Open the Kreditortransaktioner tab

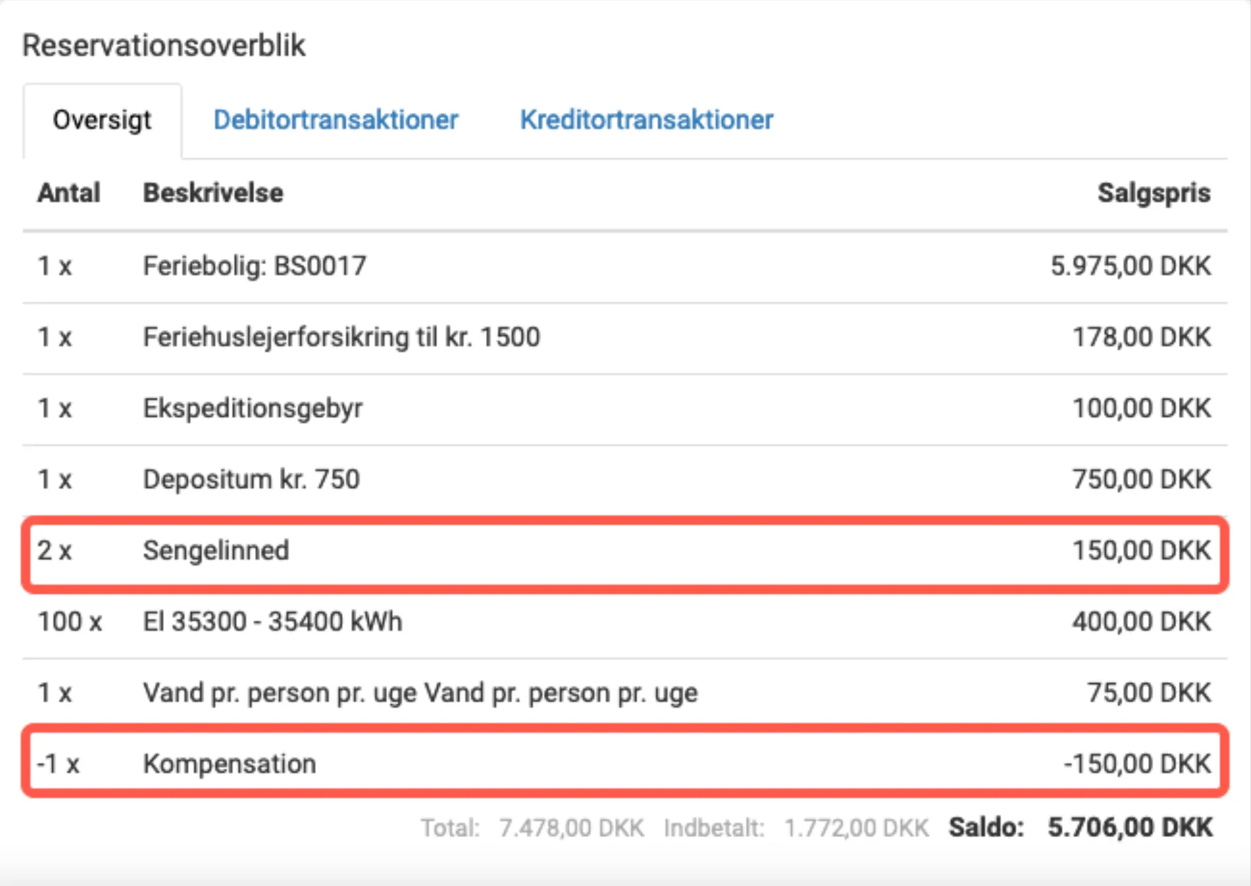(647, 119)
